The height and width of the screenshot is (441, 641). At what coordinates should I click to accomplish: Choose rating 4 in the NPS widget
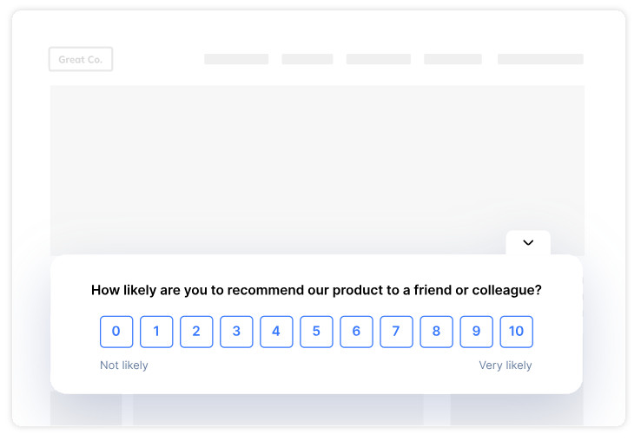276,332
